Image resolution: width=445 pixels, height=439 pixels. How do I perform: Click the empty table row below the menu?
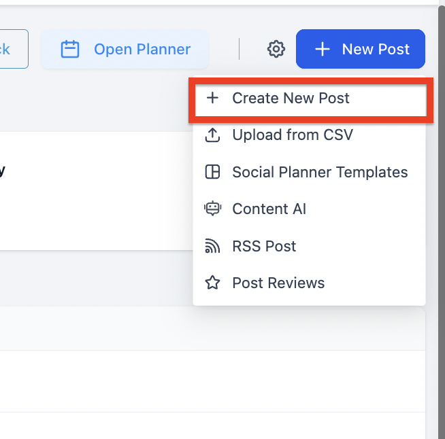click(x=95, y=381)
